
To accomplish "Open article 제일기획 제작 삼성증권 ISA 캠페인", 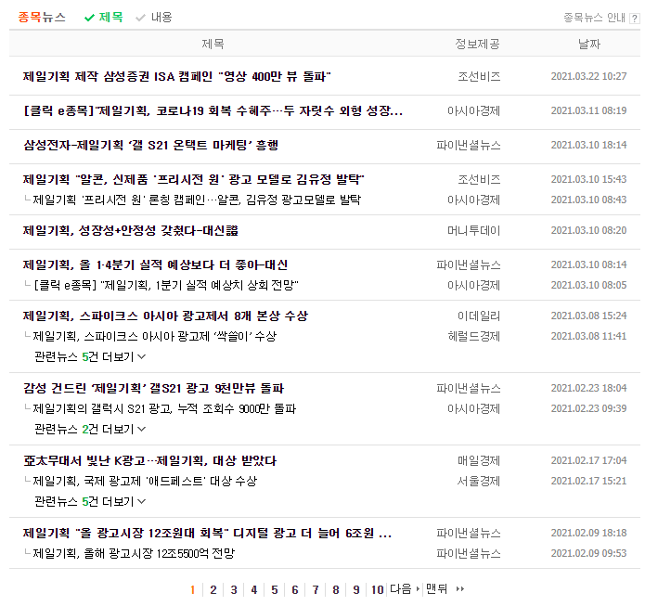I will (x=177, y=76).
